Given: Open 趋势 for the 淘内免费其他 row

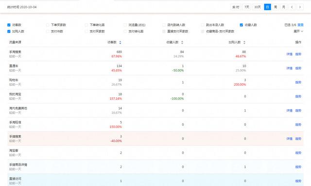Looking at the screenshot, I should tap(298, 111).
